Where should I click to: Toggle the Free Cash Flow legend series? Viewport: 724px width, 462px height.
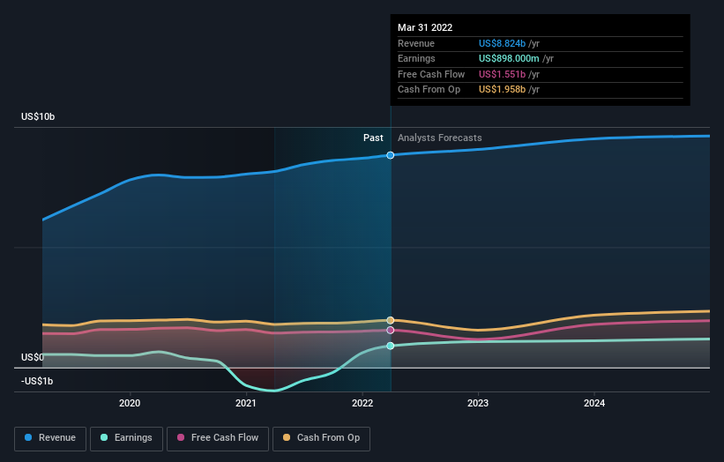(x=218, y=438)
